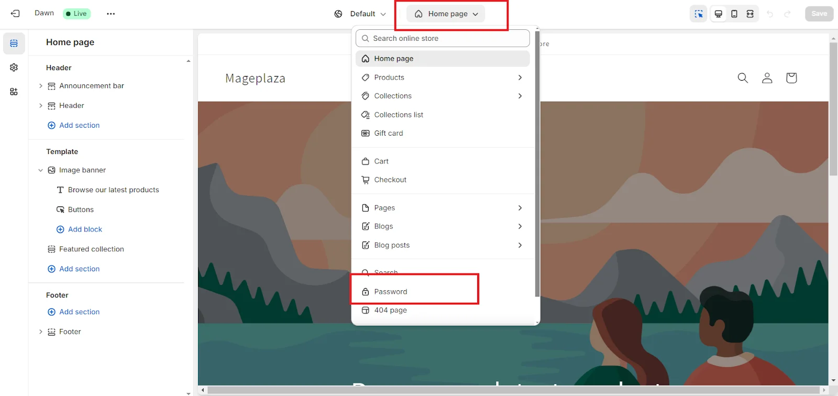
Task: Select Password from the template list
Action: [x=391, y=292]
